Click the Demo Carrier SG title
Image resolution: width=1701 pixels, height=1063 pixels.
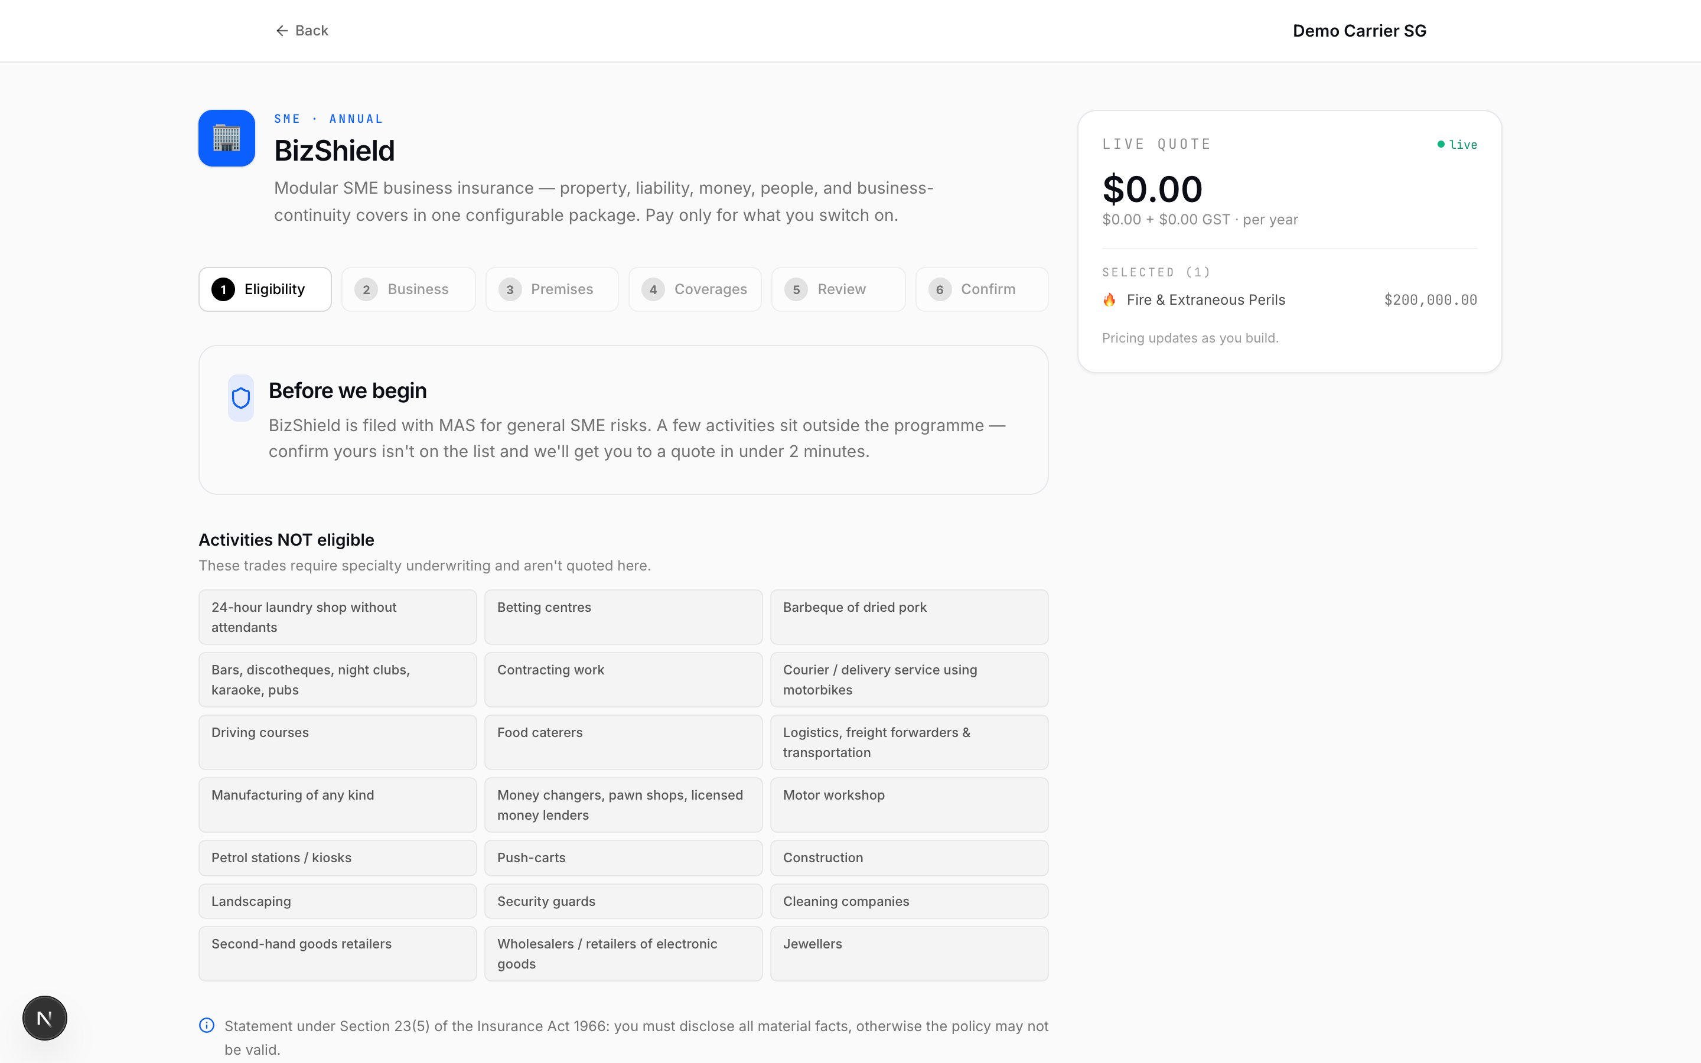1358,31
